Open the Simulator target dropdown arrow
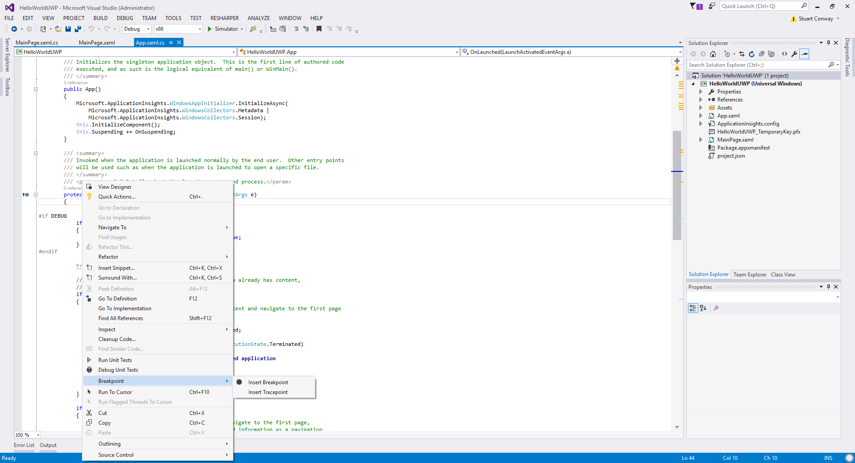This screenshot has width=855, height=463. [242, 29]
